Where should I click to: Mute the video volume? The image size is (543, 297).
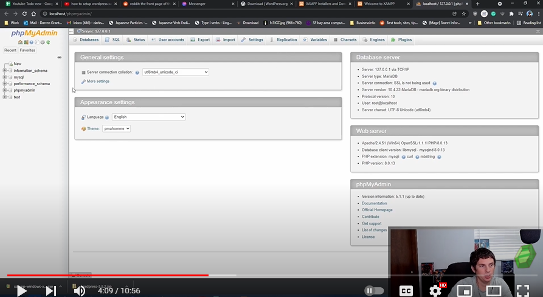coord(80,290)
